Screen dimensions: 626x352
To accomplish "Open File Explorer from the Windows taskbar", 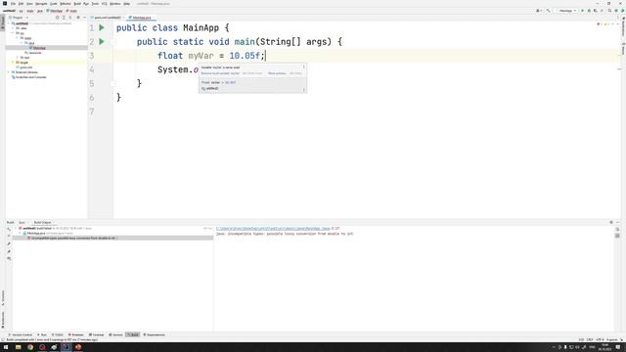I will (x=18, y=347).
